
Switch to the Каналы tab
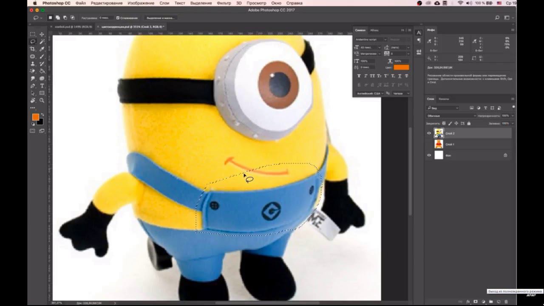pyautogui.click(x=444, y=99)
